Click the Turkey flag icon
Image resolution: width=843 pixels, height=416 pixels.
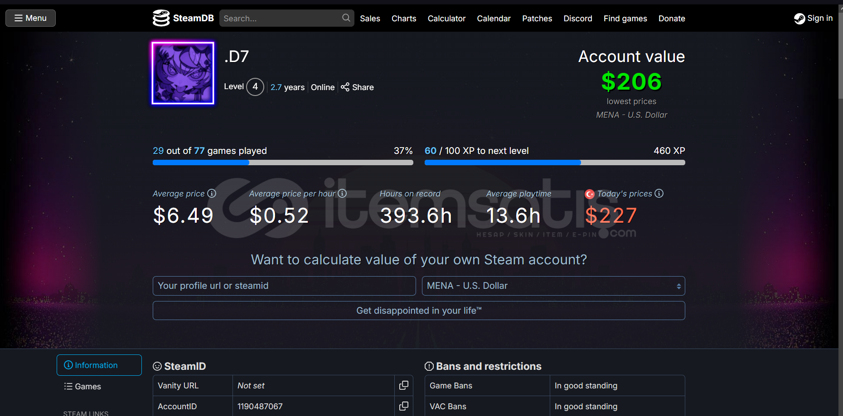pos(590,194)
